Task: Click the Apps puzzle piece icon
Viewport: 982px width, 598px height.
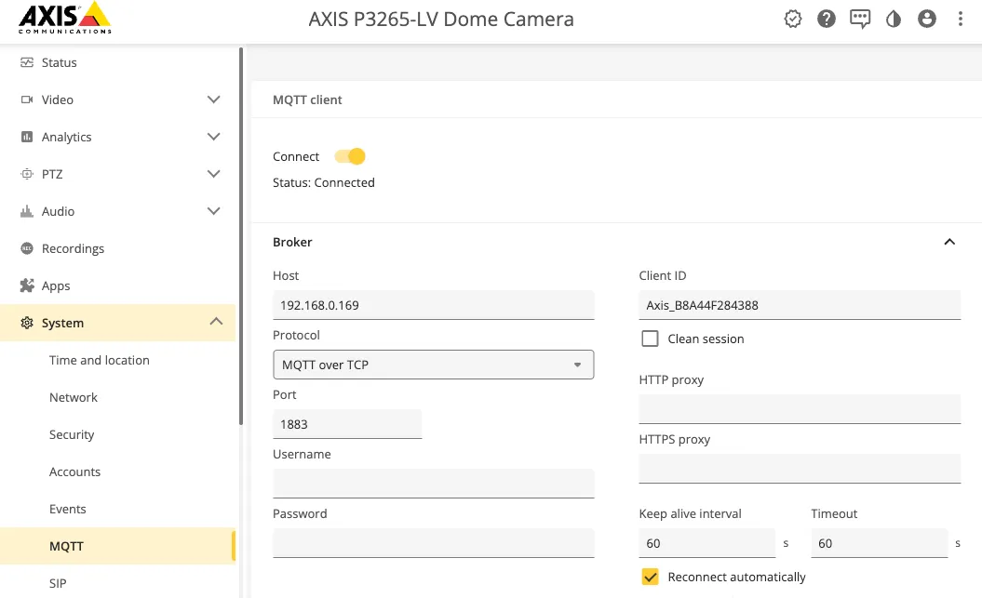Action: 27,286
